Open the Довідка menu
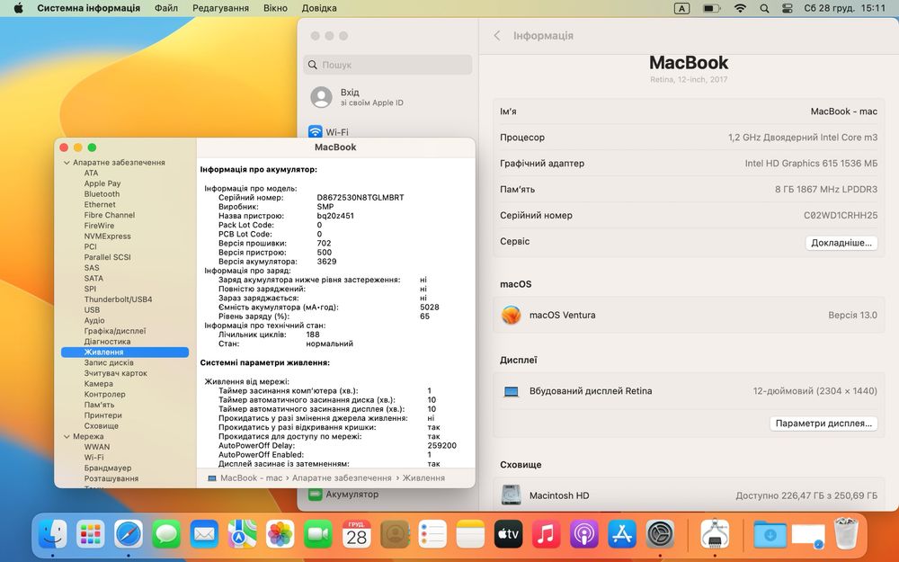This screenshot has height=562, width=899. click(319, 8)
